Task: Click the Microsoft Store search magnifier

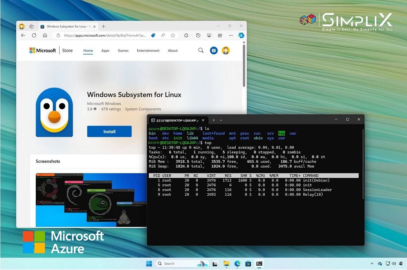Action: point(201,50)
